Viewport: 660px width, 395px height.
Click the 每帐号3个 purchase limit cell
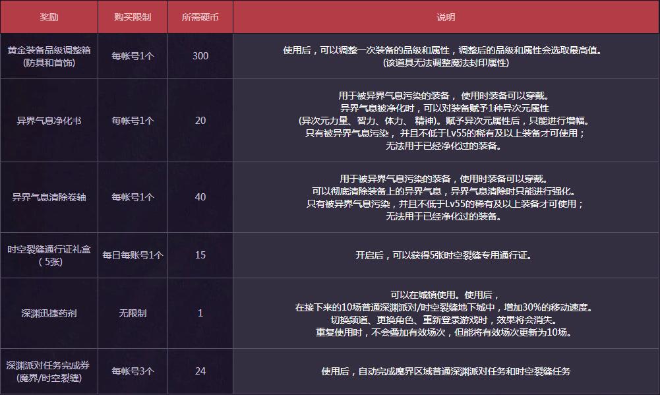(133, 371)
